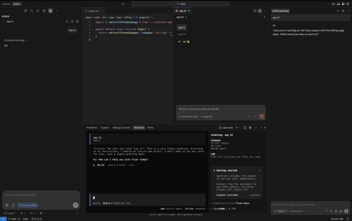Add attachment with plus button in Codex input

point(7,205)
